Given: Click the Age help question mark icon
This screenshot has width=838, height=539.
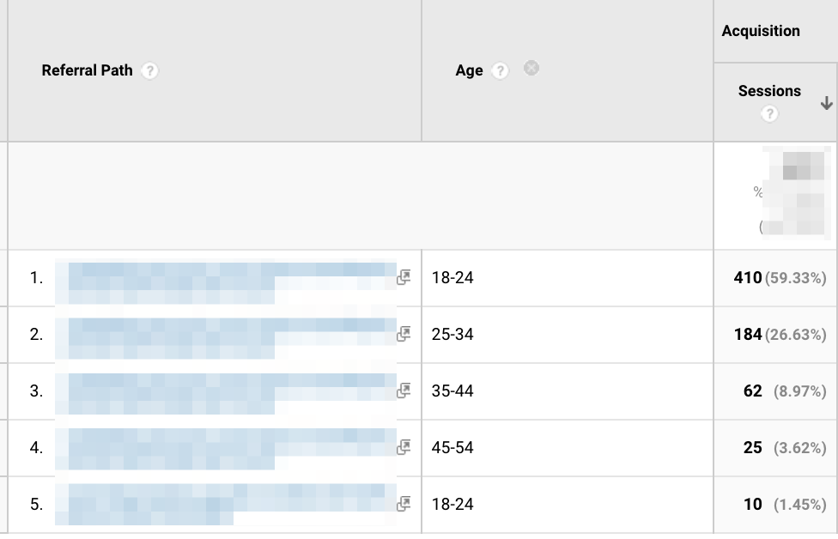Looking at the screenshot, I should (x=500, y=71).
